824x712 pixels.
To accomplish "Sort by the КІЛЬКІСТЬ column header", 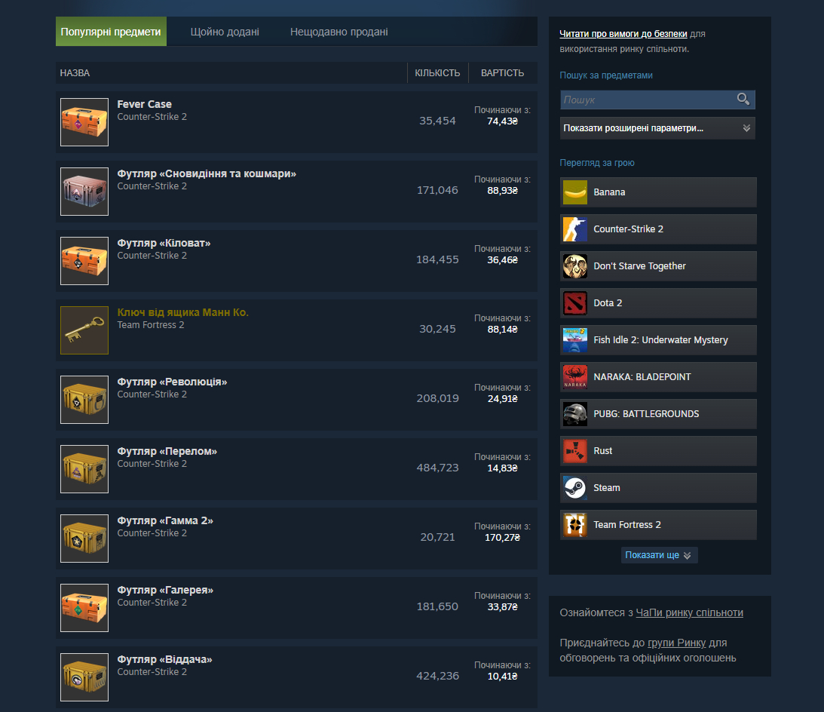I will pos(437,73).
